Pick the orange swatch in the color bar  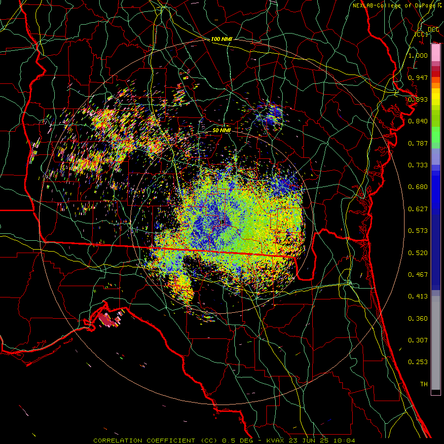[x=436, y=85]
